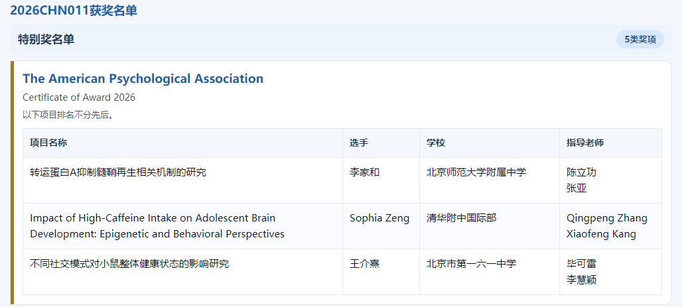Select the 指导老师 column header

(584, 143)
